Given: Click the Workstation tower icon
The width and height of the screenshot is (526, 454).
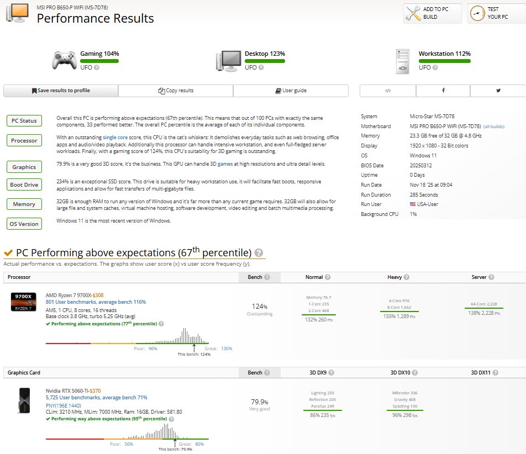Looking at the screenshot, I should point(402,61).
